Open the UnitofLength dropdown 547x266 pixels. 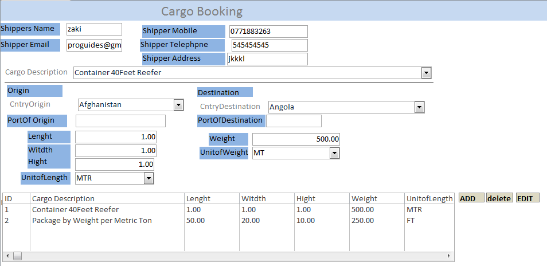(149, 178)
